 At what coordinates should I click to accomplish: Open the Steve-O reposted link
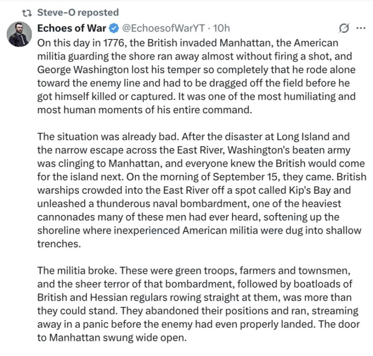78,12
